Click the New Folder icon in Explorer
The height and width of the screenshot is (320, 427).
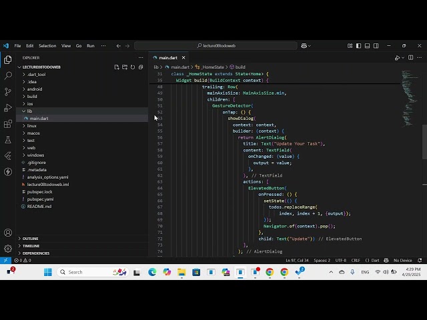coord(125,67)
